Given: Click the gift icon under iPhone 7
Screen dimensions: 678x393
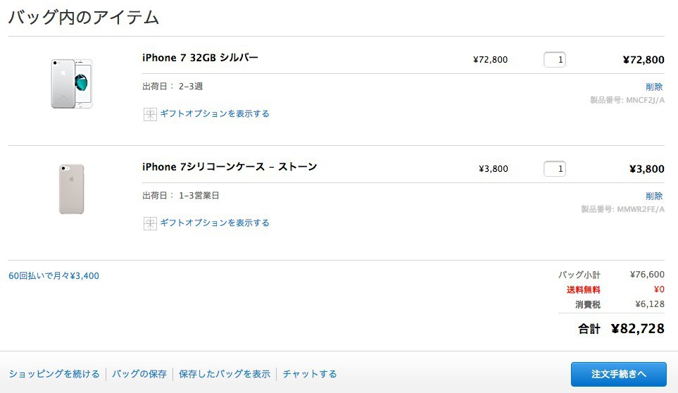Looking at the screenshot, I should (149, 114).
